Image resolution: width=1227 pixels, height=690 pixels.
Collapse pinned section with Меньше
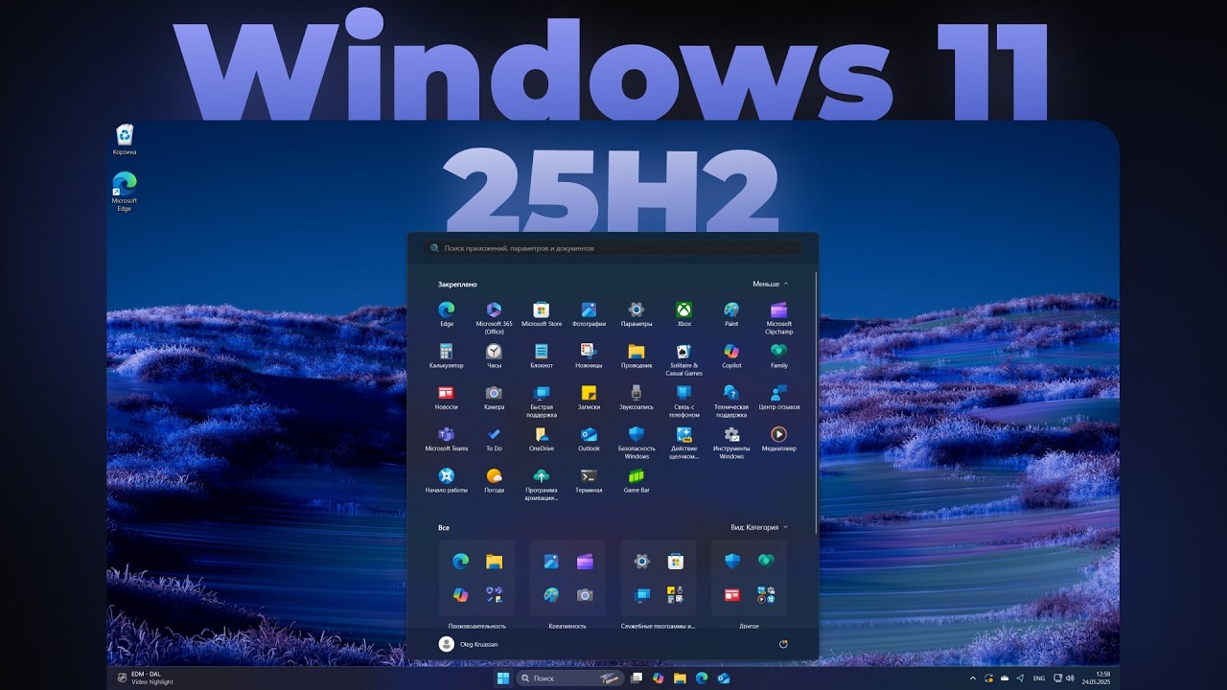click(770, 284)
